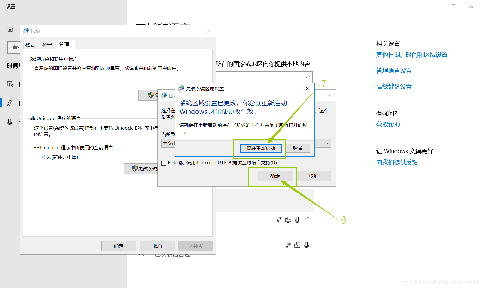The image size is (481, 288).
Task: Click globe icon in 更改系统区域设置 title bar
Action: (182, 89)
